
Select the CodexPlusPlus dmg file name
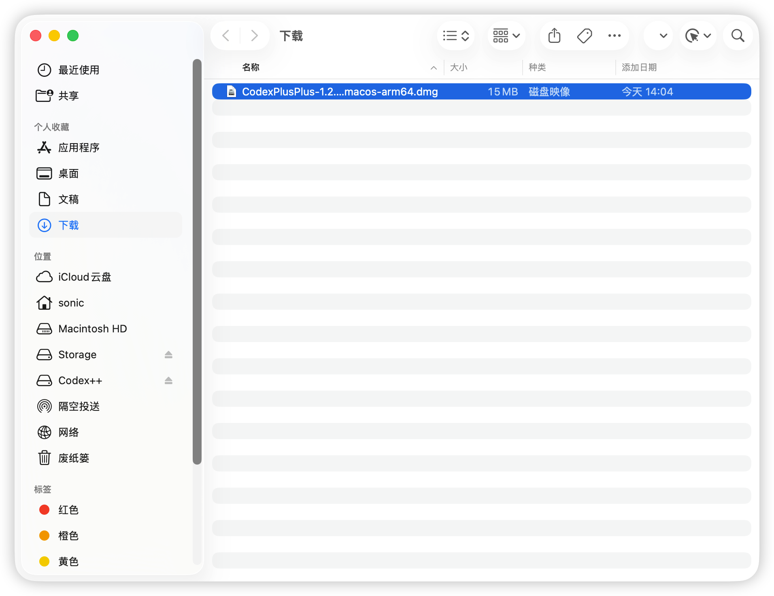pos(340,92)
